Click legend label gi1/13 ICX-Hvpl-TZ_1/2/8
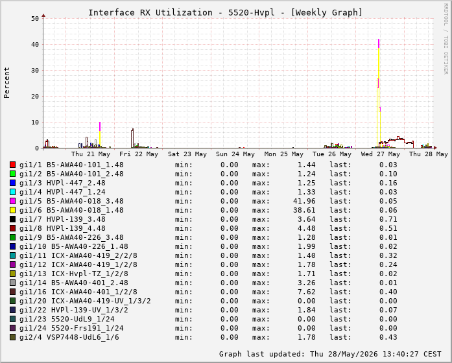452x363 pixels. coord(74,274)
